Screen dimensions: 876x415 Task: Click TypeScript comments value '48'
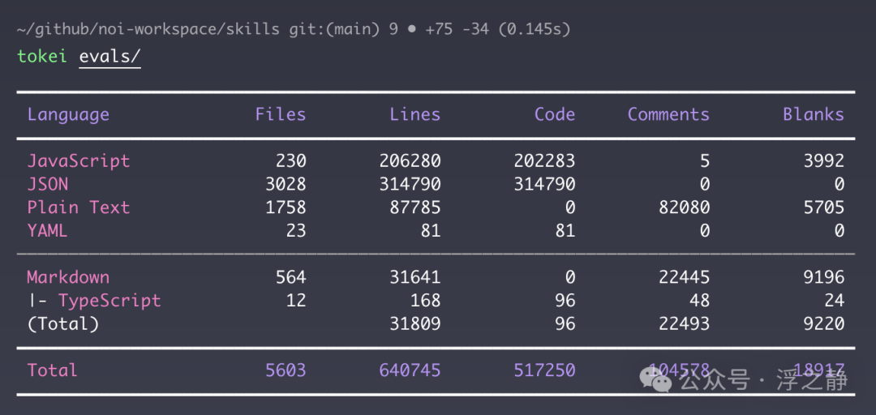click(x=699, y=301)
